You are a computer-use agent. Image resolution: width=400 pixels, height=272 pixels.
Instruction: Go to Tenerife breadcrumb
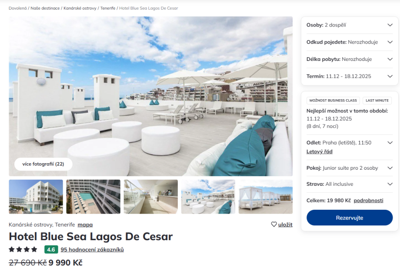click(x=108, y=8)
